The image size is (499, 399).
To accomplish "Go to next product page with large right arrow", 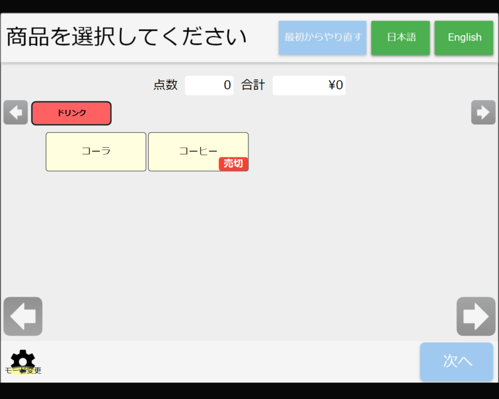I will click(x=476, y=316).
